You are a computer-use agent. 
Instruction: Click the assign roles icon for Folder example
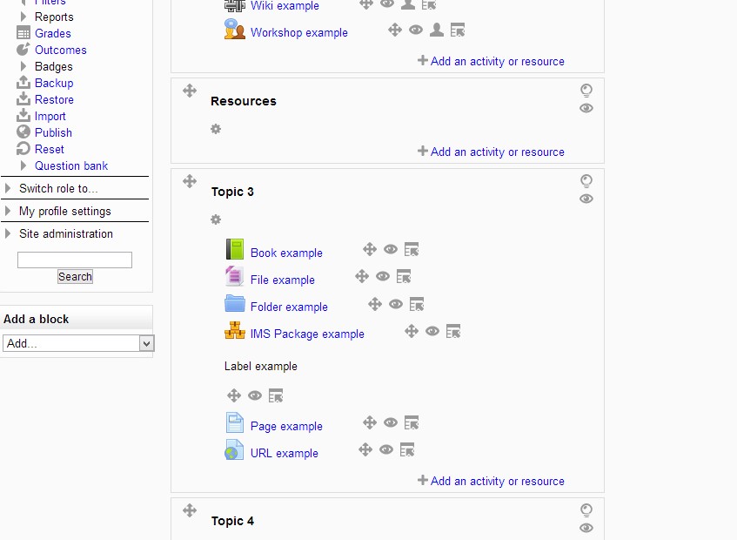click(x=417, y=304)
